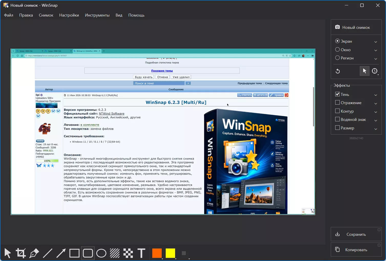Select the checkerboard pixelate tool
This screenshot has height=261, width=386.
(x=128, y=253)
